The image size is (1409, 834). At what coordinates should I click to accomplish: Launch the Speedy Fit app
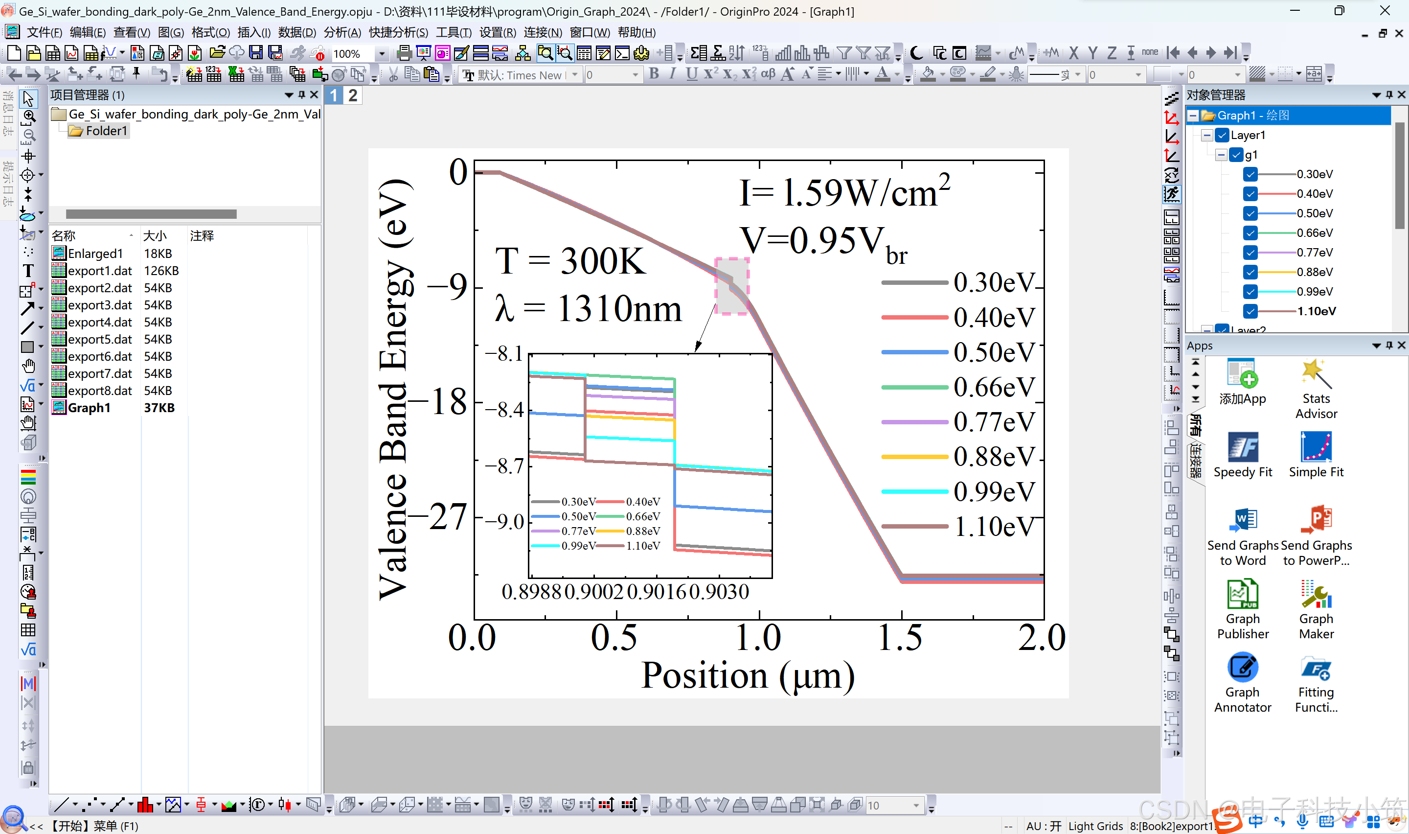pos(1242,455)
